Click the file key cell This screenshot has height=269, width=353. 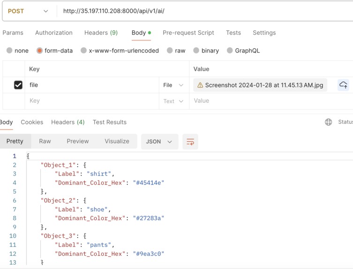(92, 85)
